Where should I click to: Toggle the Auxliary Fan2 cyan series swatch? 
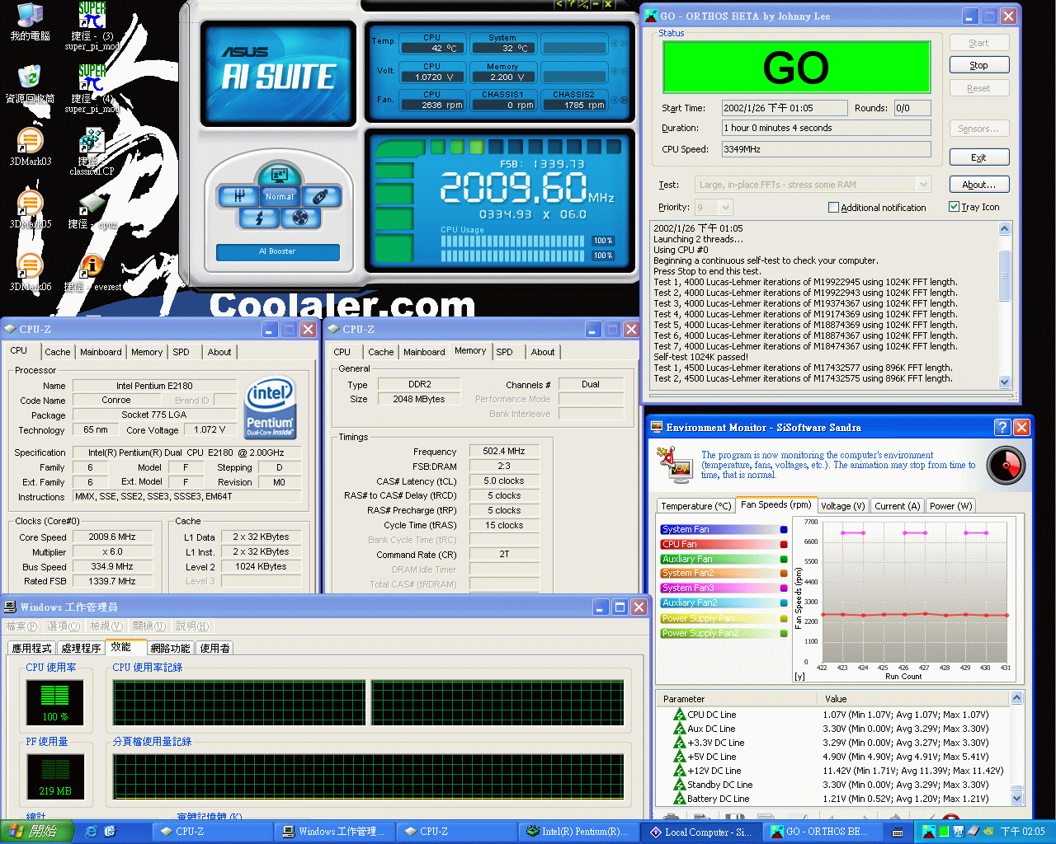point(784,603)
